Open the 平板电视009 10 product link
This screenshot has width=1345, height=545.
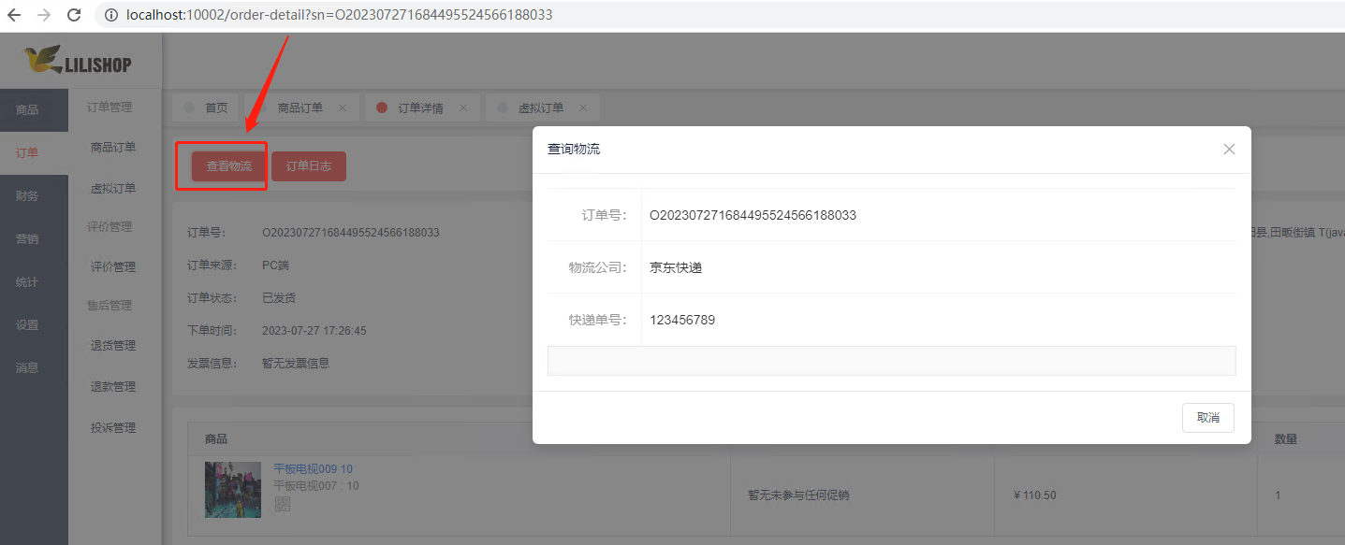313,469
